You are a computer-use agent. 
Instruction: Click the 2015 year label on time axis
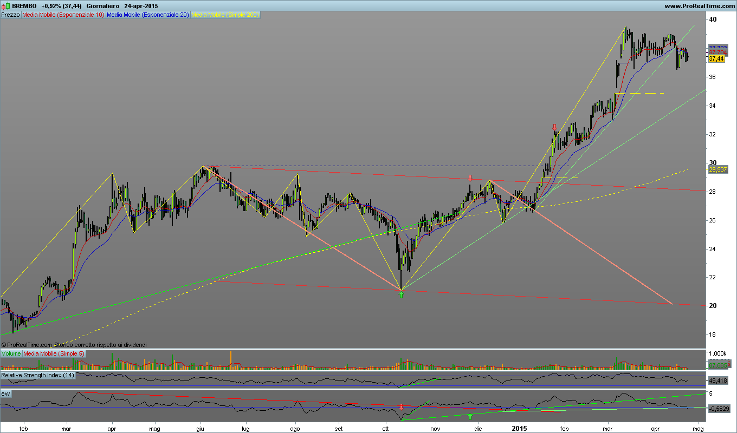(x=519, y=428)
